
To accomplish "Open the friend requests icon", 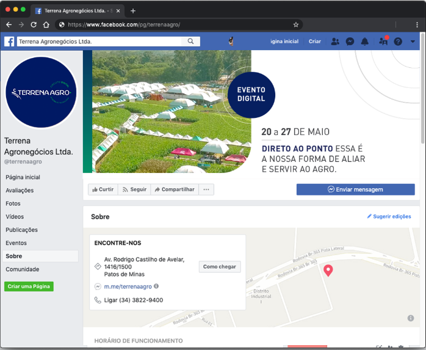I will (x=335, y=42).
